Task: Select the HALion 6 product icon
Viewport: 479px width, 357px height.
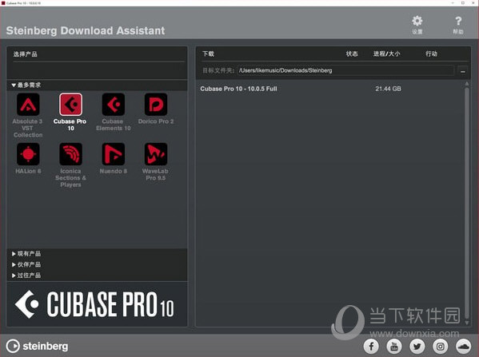Action: tap(28, 154)
